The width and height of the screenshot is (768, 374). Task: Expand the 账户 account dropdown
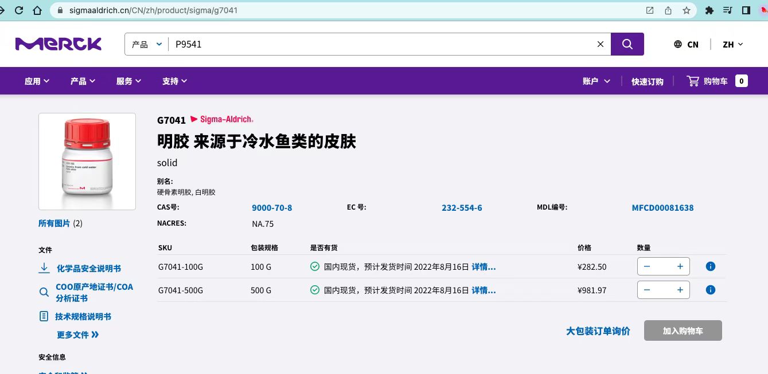(x=596, y=81)
